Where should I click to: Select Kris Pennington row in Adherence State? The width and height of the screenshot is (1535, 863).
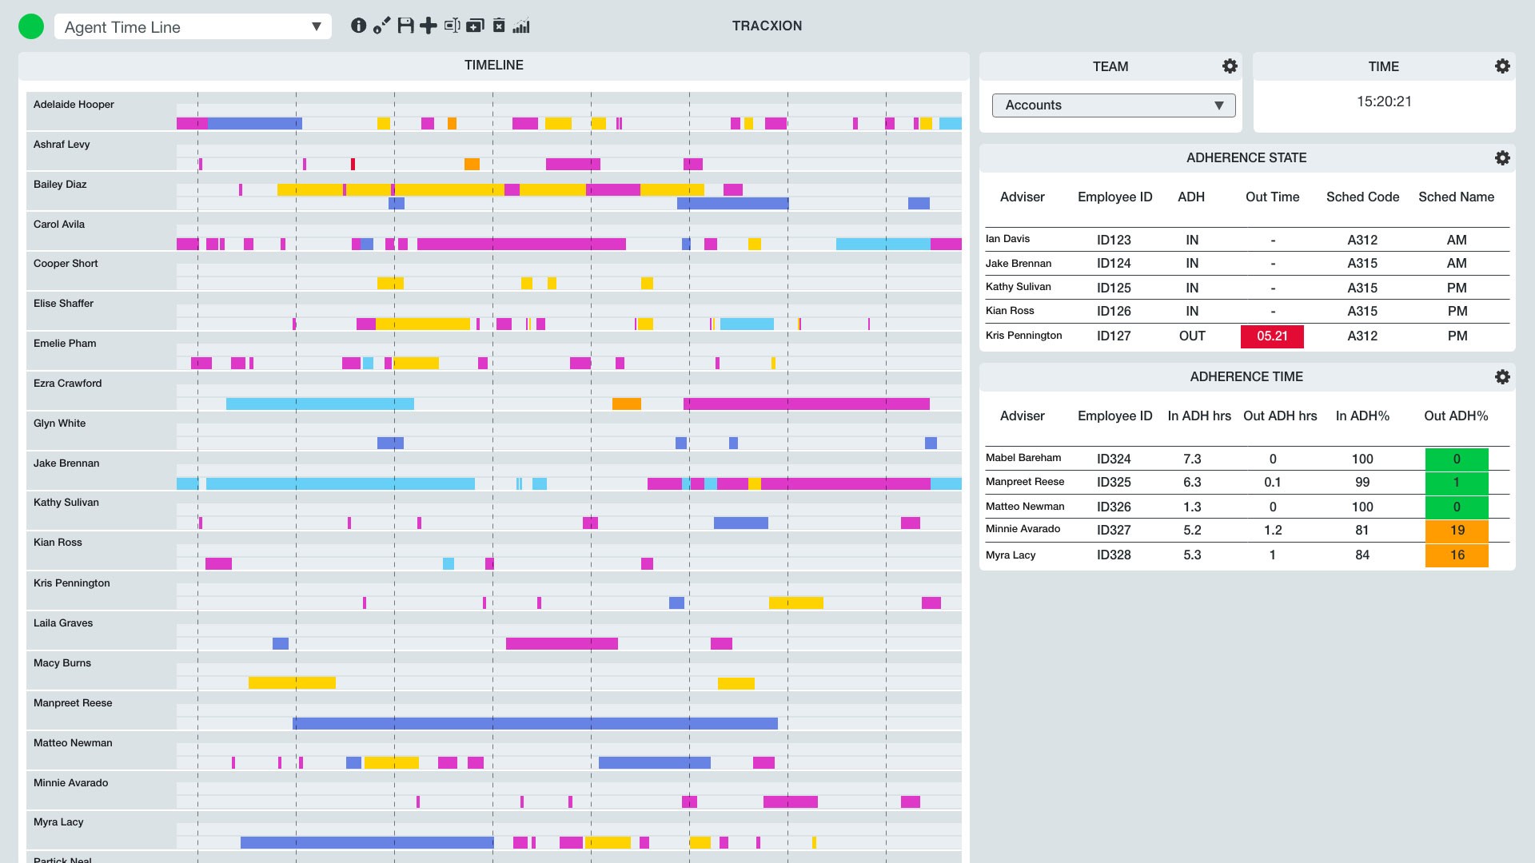pyautogui.click(x=1023, y=336)
